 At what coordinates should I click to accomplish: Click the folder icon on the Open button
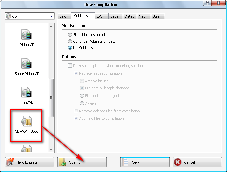[62, 162]
